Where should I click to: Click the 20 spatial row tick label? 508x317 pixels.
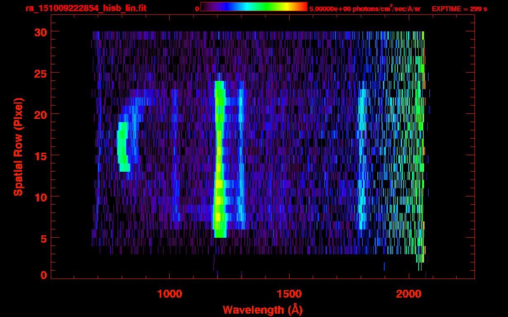pos(41,114)
